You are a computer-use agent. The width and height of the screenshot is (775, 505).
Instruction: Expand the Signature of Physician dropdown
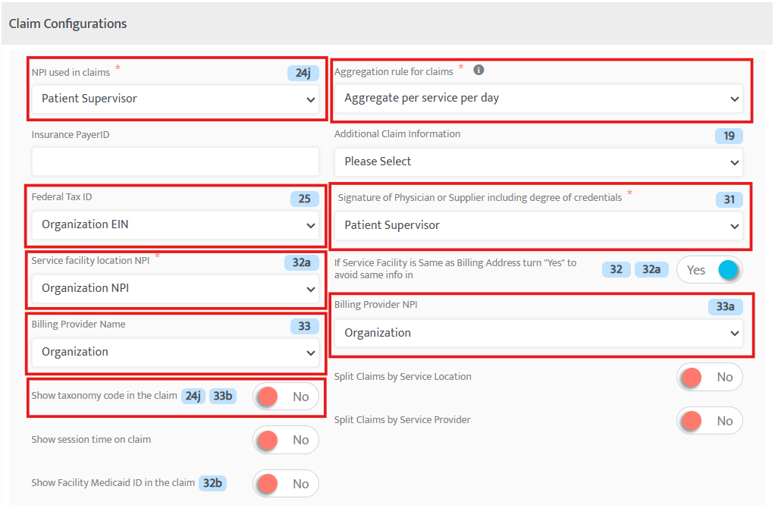click(x=540, y=225)
